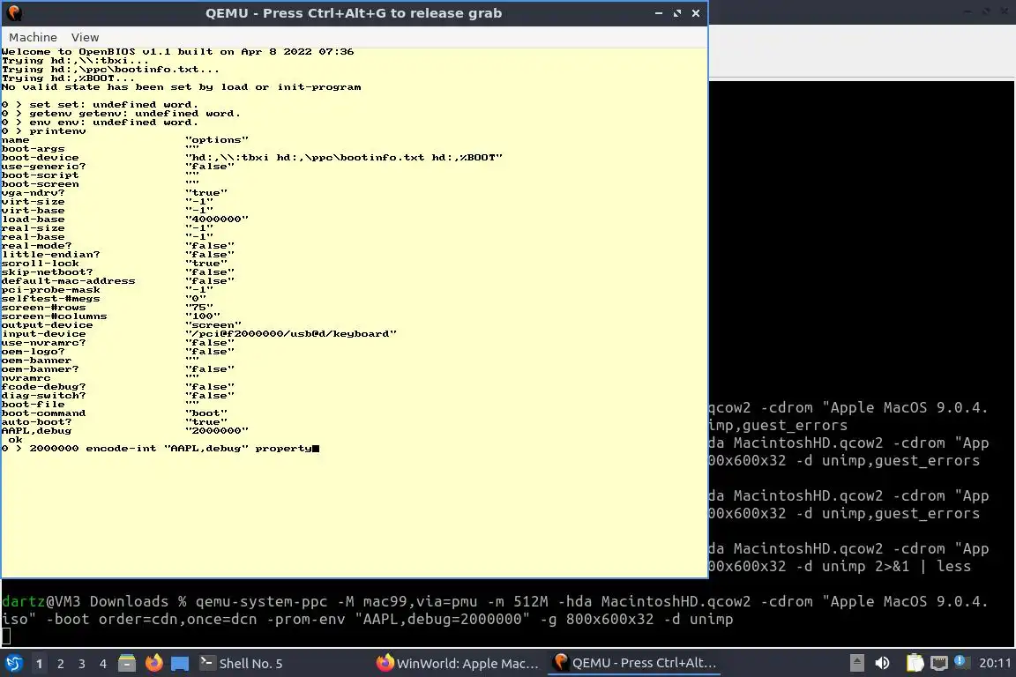
Task: Switch to workspace 4 in the pager
Action: pos(103,664)
